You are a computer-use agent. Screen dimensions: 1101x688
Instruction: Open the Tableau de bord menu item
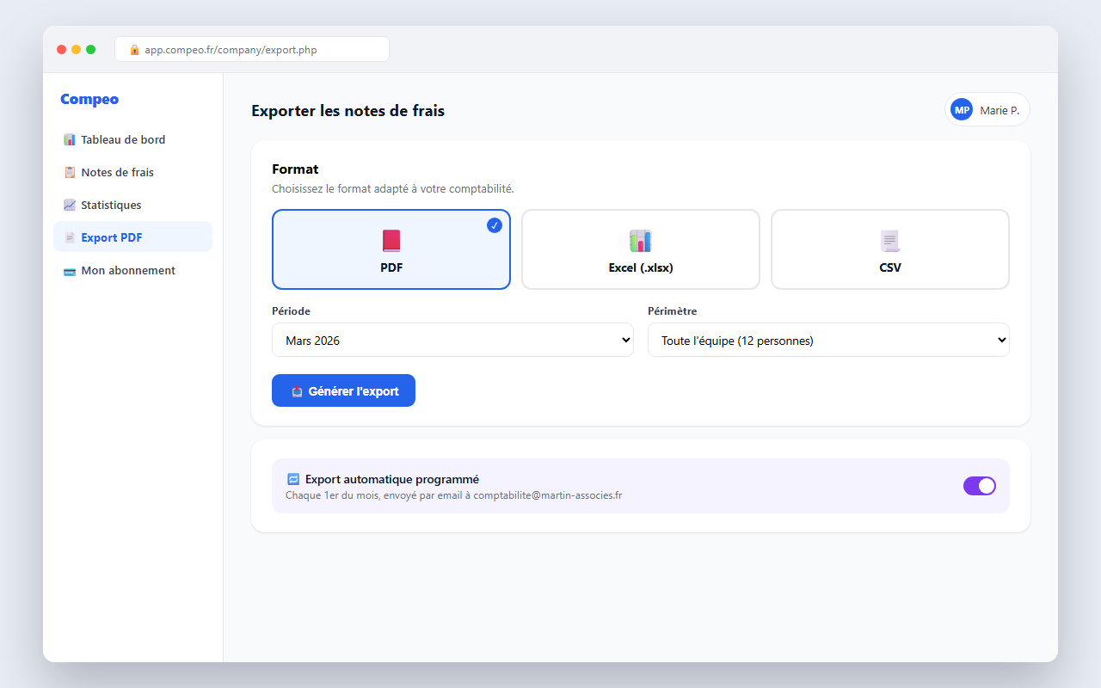pyautogui.click(x=132, y=139)
